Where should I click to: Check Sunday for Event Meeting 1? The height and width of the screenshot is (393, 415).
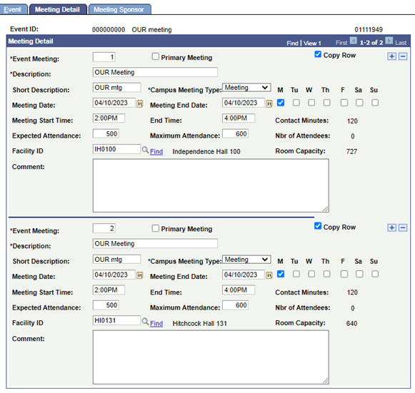375,103
